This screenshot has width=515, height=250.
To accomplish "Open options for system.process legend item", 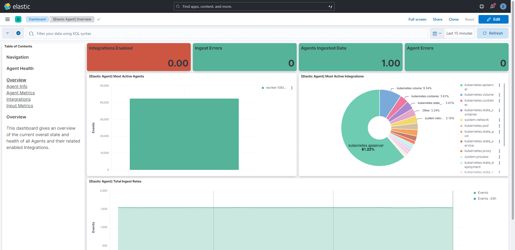I will 499,157.
